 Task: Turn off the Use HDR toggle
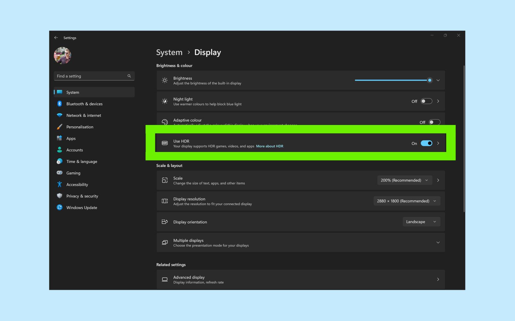tap(426, 143)
